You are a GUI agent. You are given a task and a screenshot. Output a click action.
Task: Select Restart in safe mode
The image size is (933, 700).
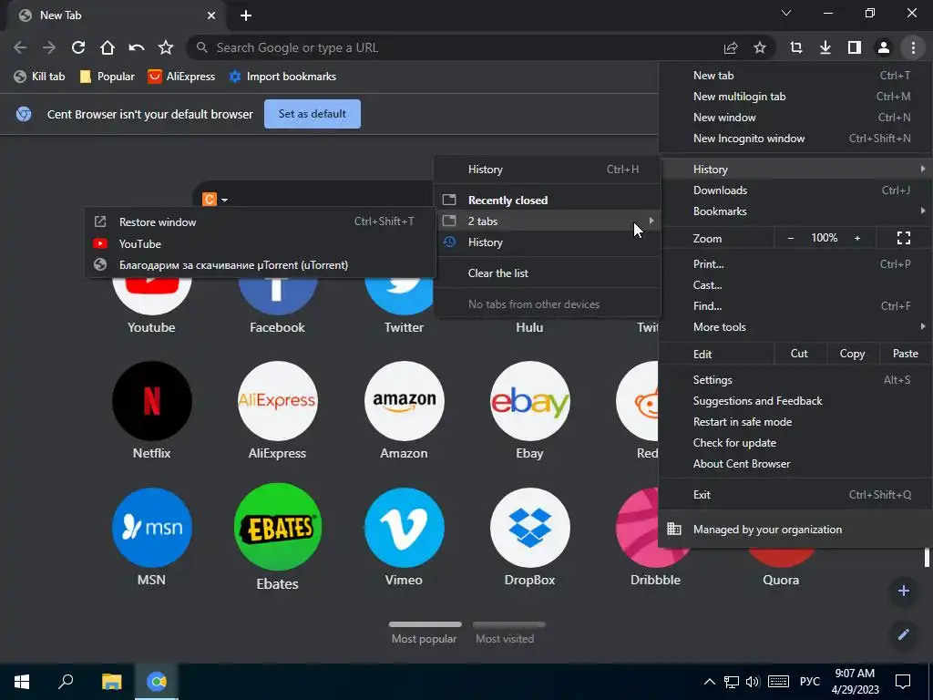[x=795, y=421]
